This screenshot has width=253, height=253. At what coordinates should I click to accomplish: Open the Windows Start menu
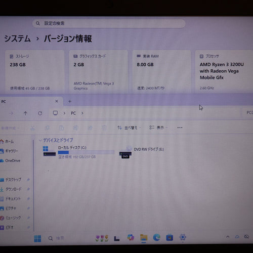(37, 238)
